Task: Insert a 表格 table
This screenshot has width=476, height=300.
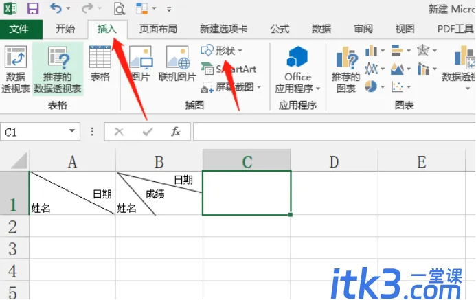Action: (100, 64)
